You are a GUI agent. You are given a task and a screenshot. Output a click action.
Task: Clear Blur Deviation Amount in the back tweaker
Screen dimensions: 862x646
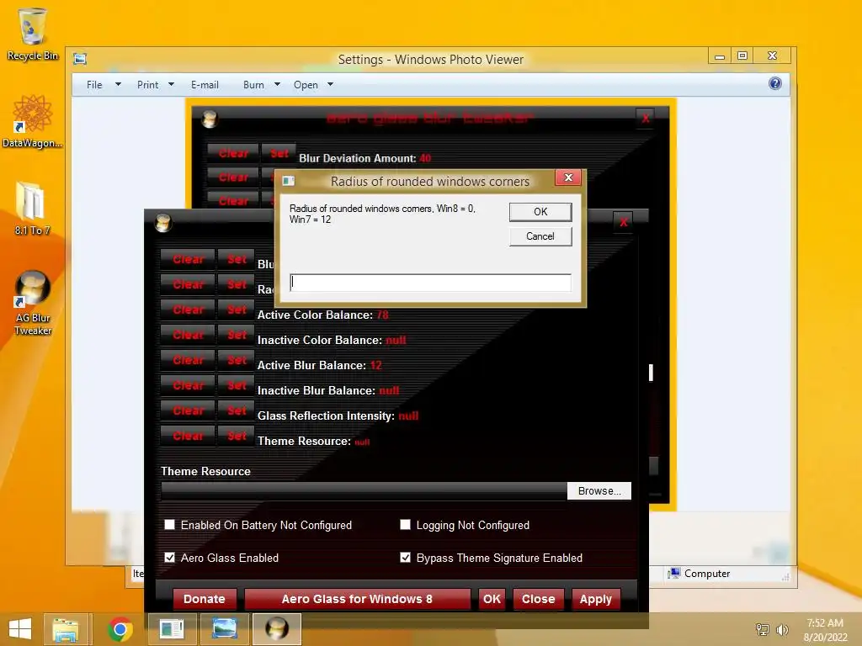pos(234,153)
